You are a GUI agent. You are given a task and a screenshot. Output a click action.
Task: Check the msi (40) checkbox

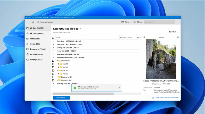pyautogui.click(x=53, y=64)
